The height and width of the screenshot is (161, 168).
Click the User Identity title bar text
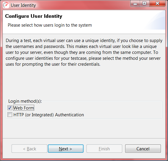(x=23, y=5)
